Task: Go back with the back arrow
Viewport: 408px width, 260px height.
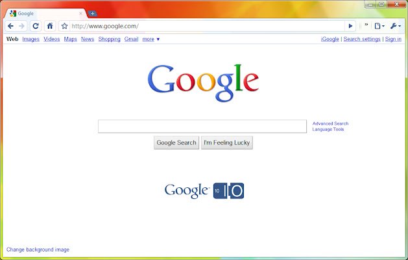Action: (10, 26)
